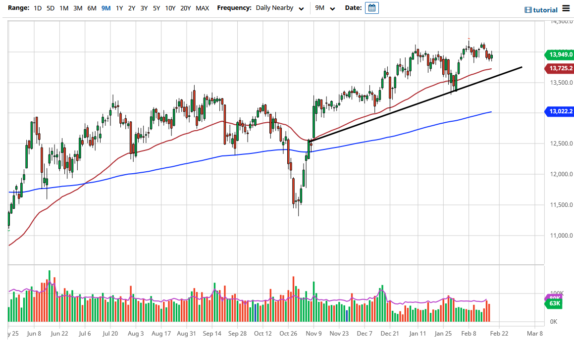The image size is (574, 343).
Task: Open the Date calendar picker
Action: pos(372,8)
